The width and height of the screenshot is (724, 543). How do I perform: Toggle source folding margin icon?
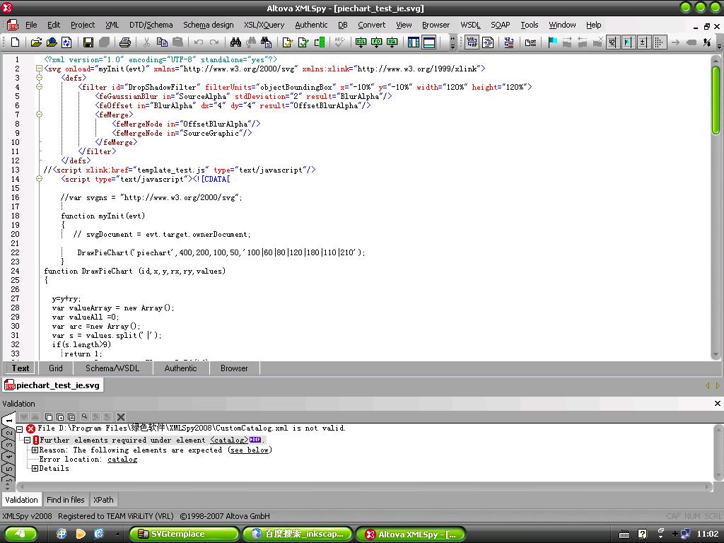(643, 42)
